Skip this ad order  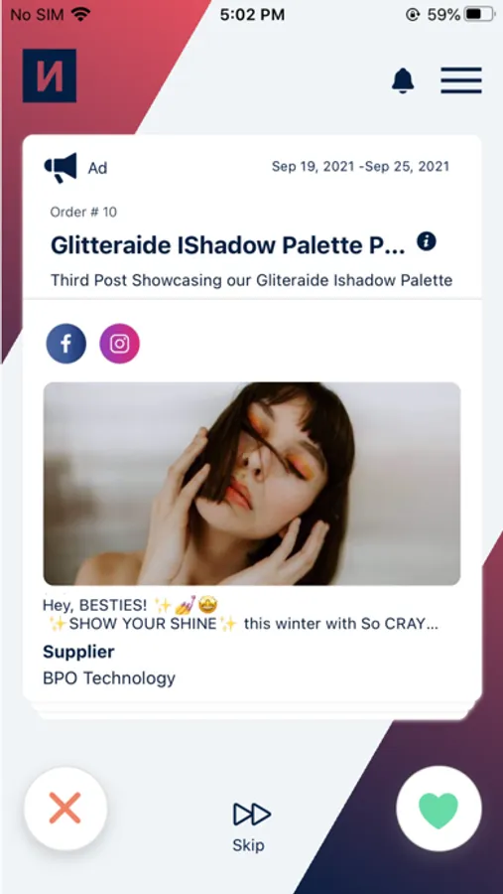click(251, 826)
